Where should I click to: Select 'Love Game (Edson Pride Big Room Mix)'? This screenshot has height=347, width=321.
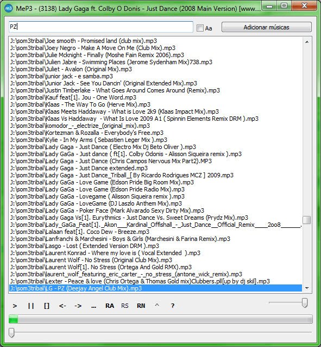click(x=156, y=183)
